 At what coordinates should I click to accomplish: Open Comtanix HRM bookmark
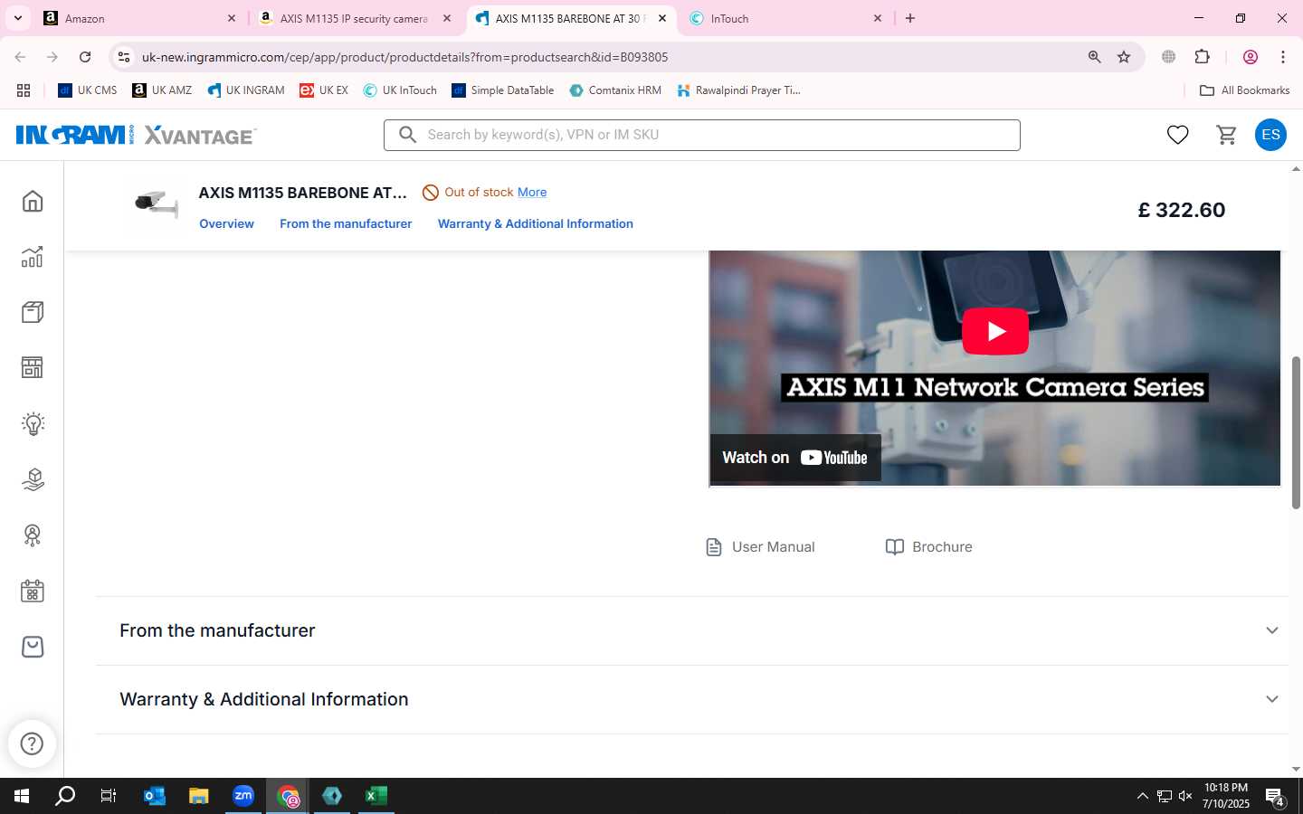pos(615,90)
